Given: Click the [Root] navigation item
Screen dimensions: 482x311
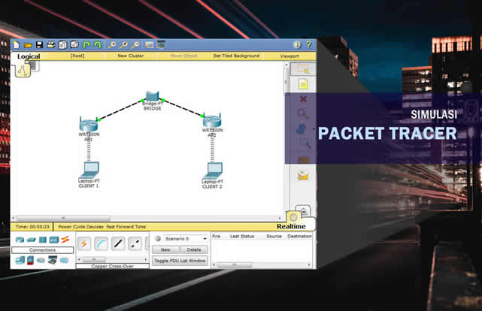Looking at the screenshot, I should pyautogui.click(x=77, y=56).
